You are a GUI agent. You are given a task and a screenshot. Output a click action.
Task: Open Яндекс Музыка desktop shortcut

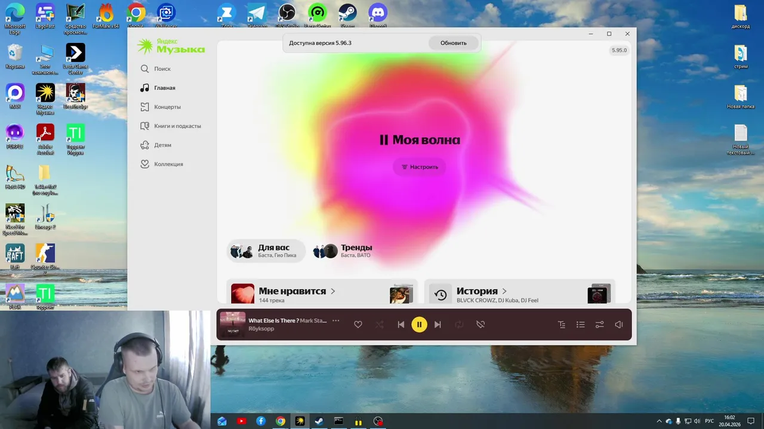[x=45, y=99]
